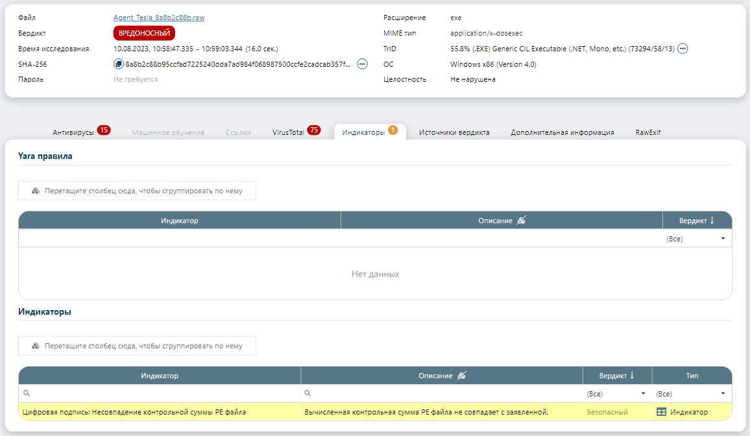Viewport: 750px width, 436px height.
Task: Click the sort arrow on Индикаторы Вердикт column
Action: point(632,376)
